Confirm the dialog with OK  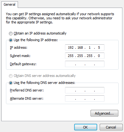click(86, 127)
